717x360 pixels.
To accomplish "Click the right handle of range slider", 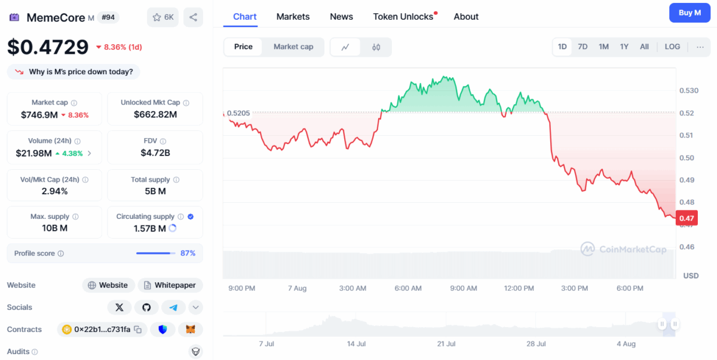I will pos(675,324).
